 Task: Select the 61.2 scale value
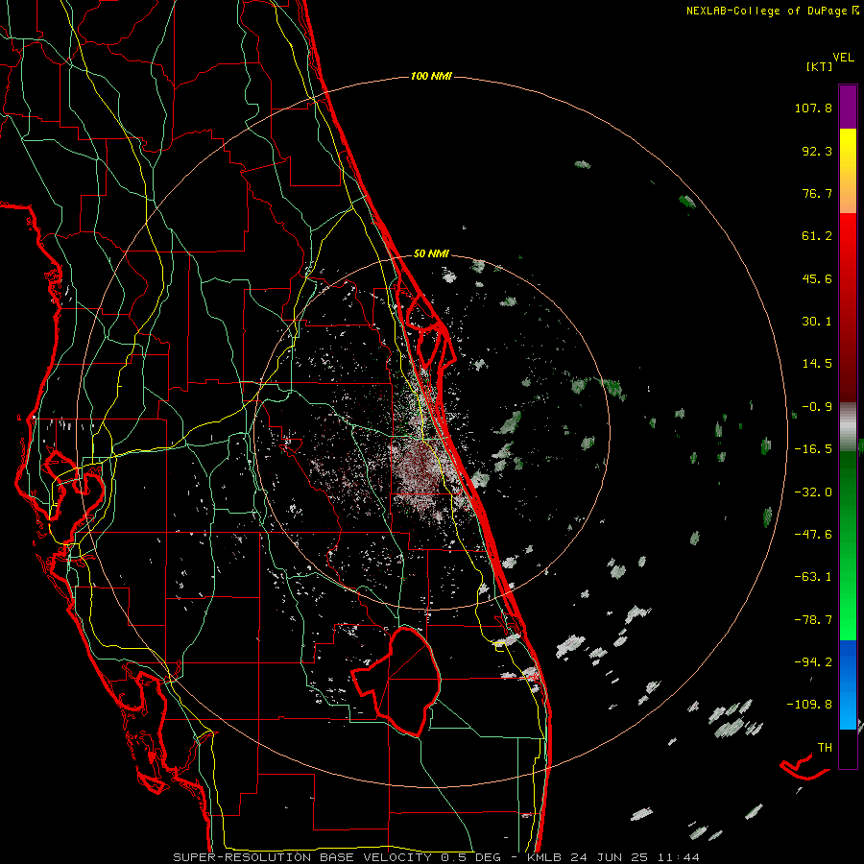pyautogui.click(x=817, y=236)
